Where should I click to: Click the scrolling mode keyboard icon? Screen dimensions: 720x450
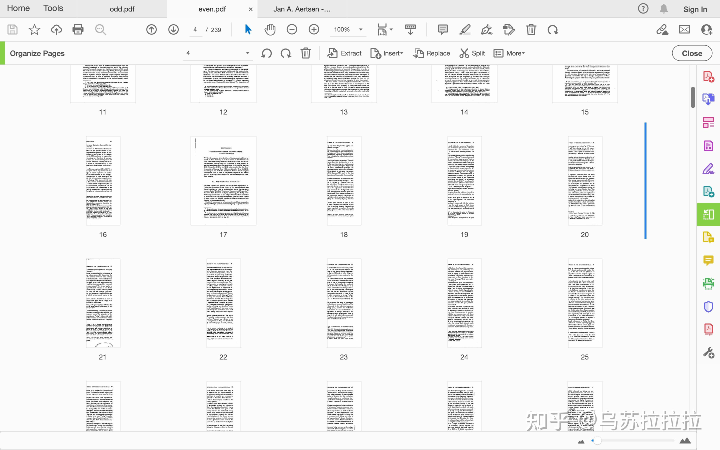[410, 29]
